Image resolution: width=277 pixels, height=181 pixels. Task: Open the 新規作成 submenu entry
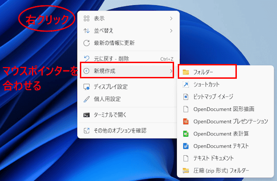tap(128, 71)
